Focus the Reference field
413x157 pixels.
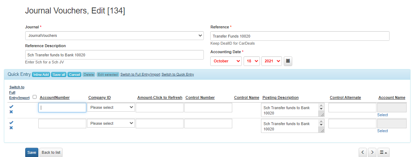[300, 36]
